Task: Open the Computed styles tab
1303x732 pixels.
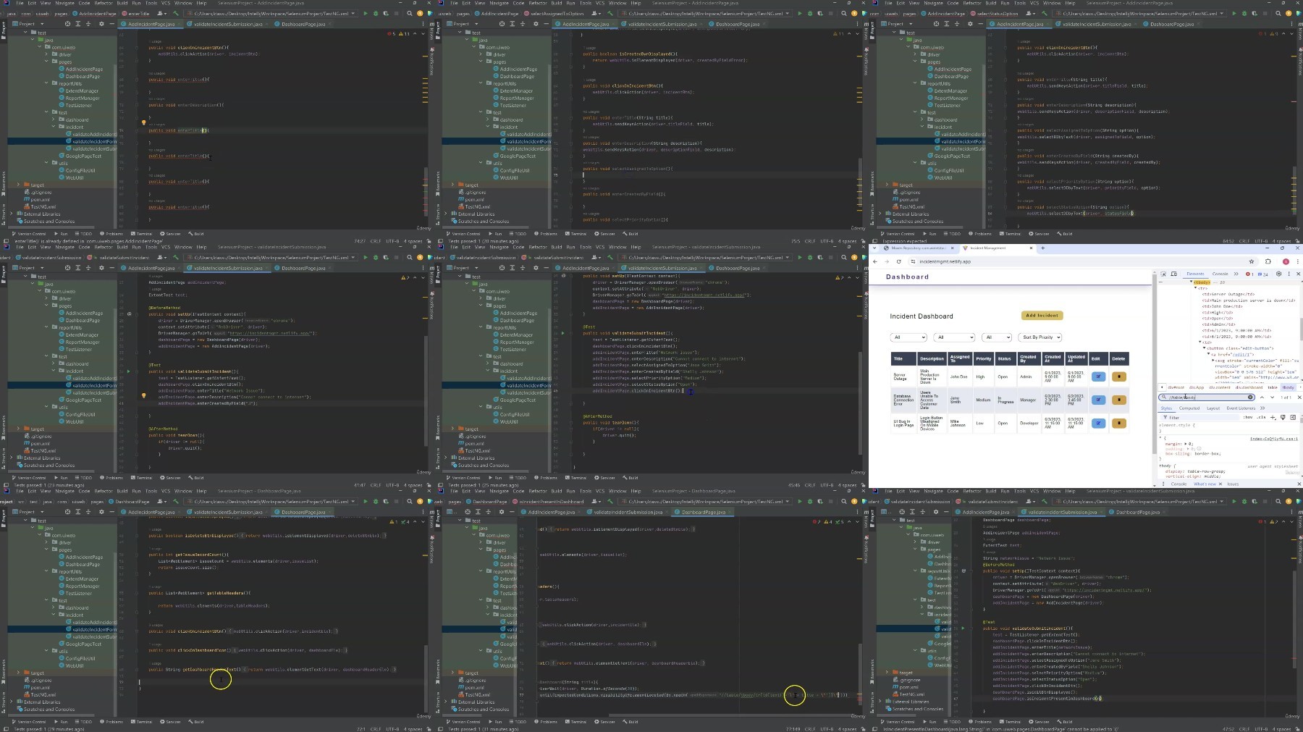Action: (x=1189, y=408)
